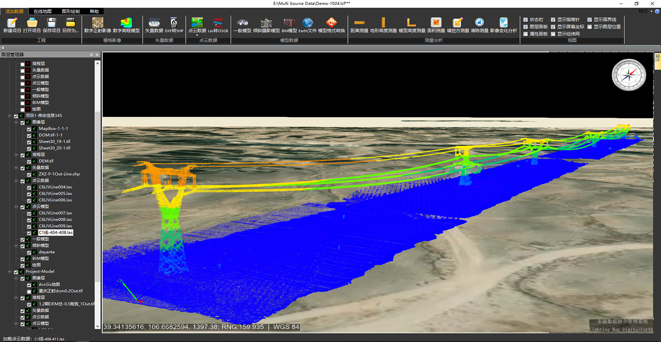Viewport: 661px width, 342px height.
Task: Open the 样式 style dropdown
Action: tap(646, 11)
